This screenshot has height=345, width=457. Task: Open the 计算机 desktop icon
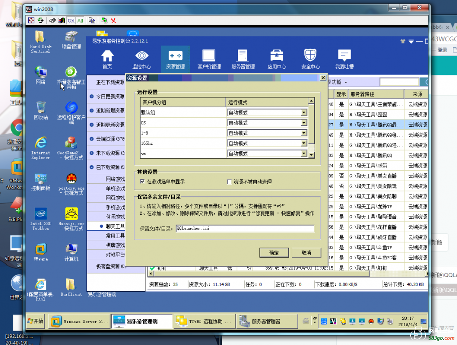click(x=71, y=252)
